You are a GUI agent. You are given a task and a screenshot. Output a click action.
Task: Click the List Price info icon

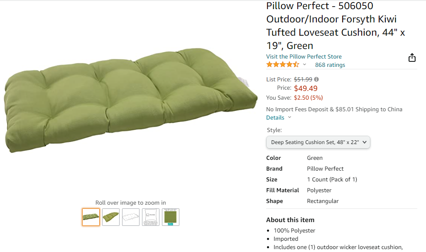316,79
